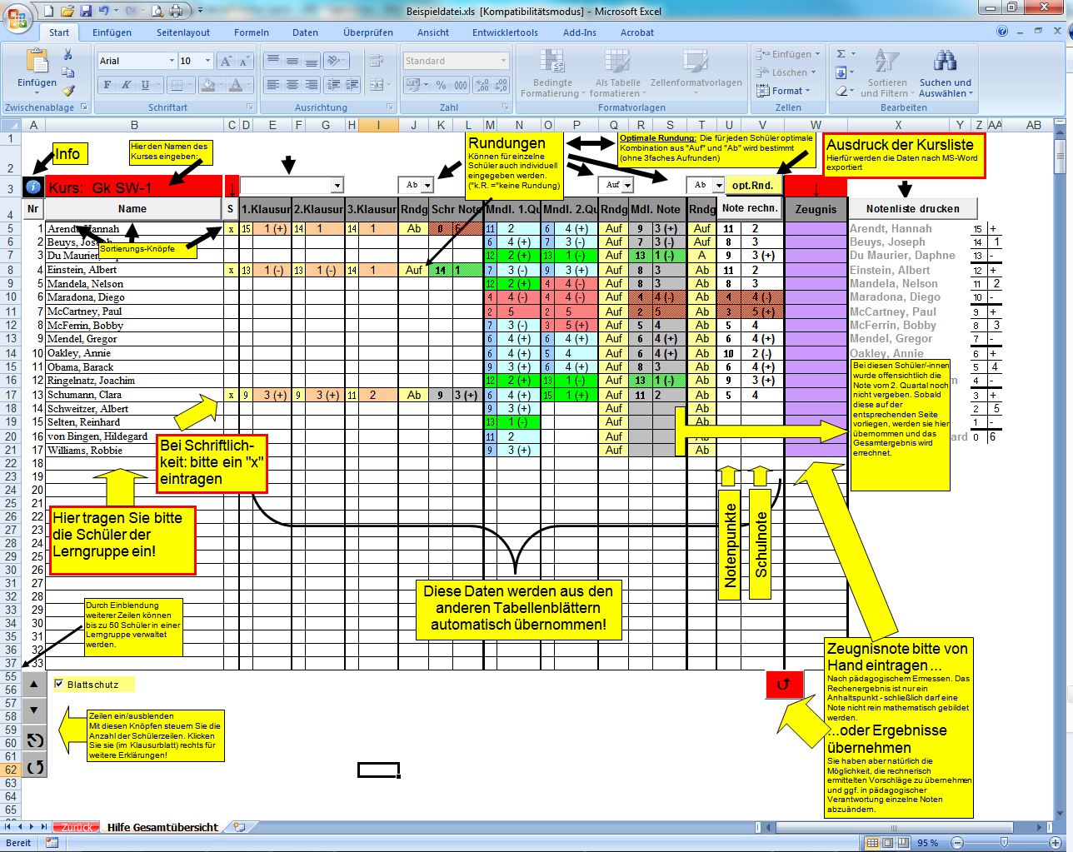Click the blue Info icon in the sheet

click(x=32, y=188)
